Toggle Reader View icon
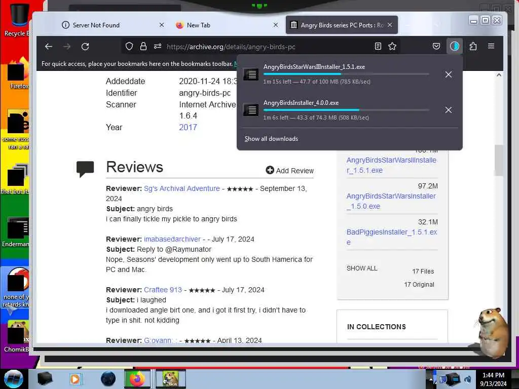The height and width of the screenshot is (389, 519). [378, 46]
